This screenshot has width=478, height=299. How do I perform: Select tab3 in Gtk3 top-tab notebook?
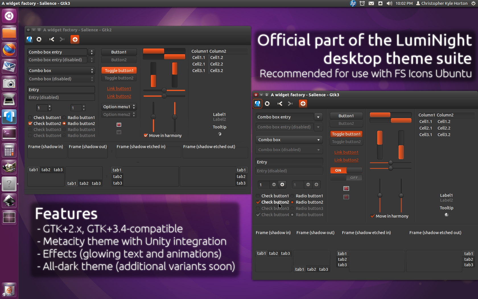pyautogui.click(x=285, y=253)
